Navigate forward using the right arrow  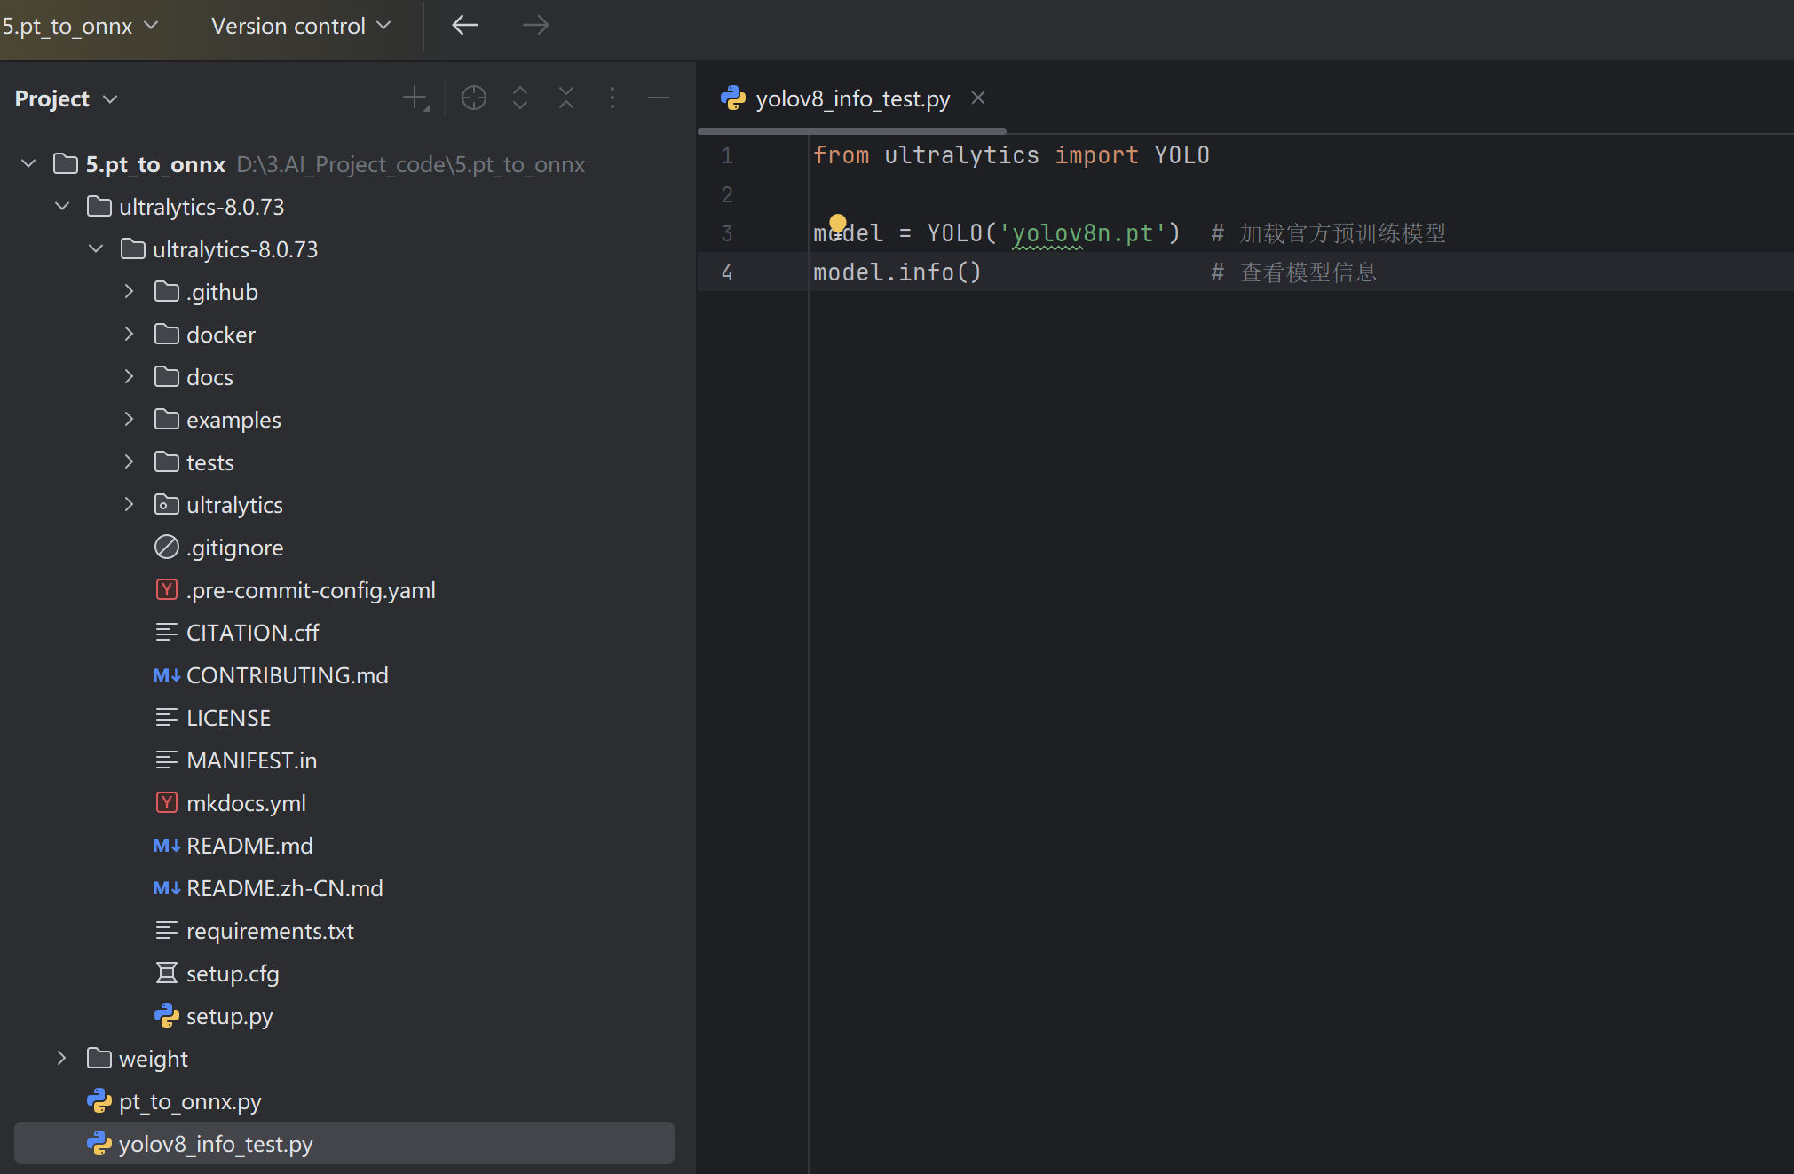pyautogui.click(x=535, y=25)
